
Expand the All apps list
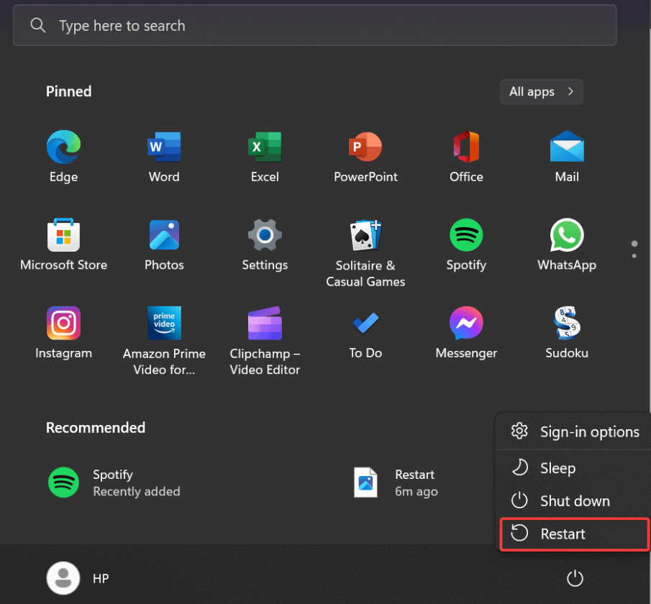pyautogui.click(x=541, y=92)
